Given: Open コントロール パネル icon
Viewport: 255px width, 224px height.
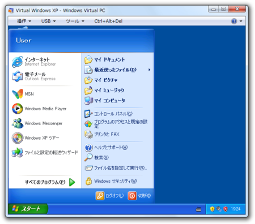Looking at the screenshot, I should click(x=88, y=114).
